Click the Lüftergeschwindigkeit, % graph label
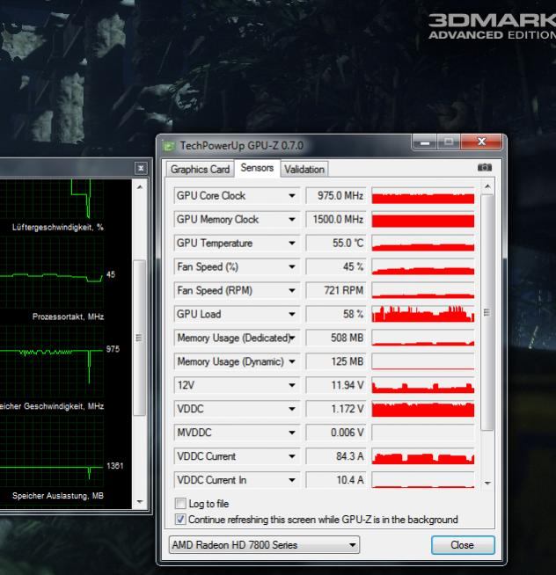This screenshot has height=575, width=556. 57,228
